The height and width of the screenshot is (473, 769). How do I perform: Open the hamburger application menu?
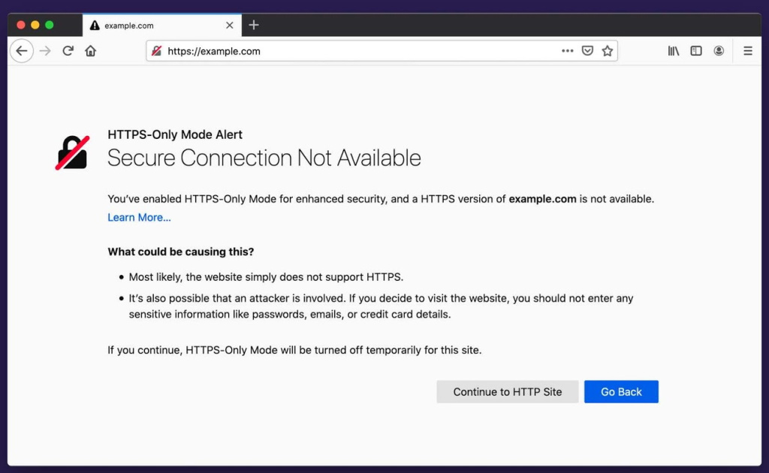(748, 50)
